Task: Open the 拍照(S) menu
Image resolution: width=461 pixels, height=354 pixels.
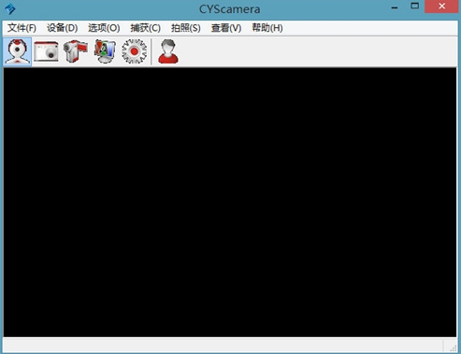Action: coord(186,28)
